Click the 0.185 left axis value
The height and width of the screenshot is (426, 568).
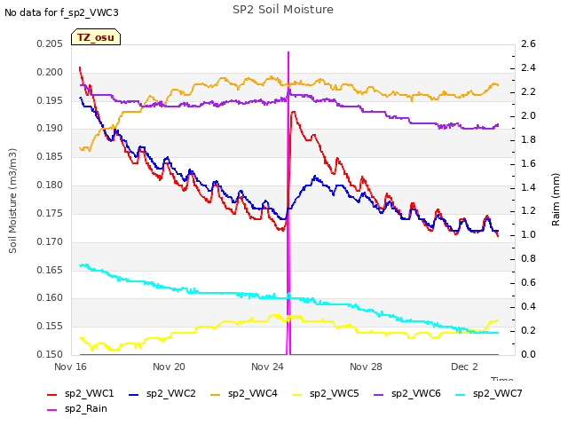click(50, 156)
